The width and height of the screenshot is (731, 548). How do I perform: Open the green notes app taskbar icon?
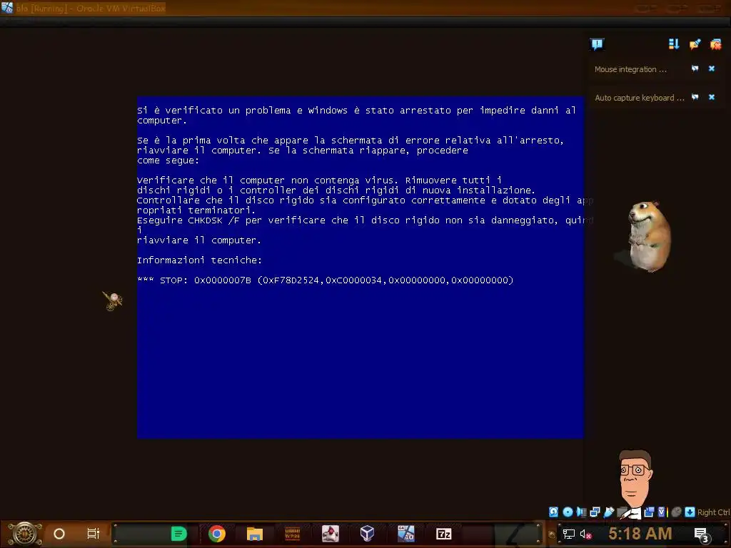(178, 534)
